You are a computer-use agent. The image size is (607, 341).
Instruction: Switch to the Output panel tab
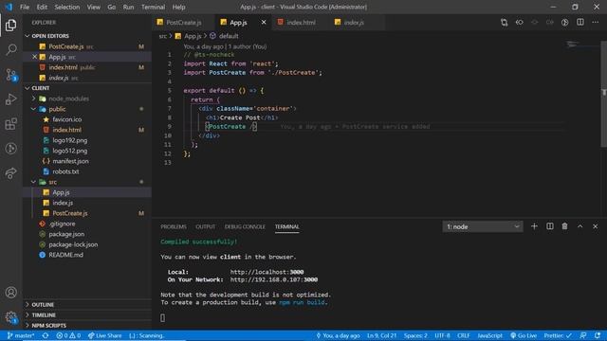(x=205, y=226)
